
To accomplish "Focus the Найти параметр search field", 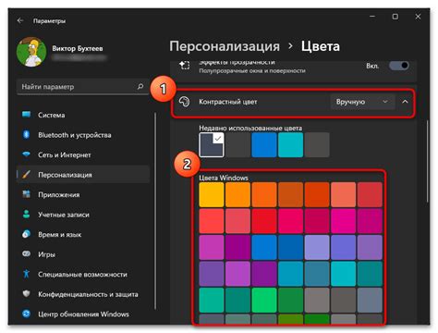I will click(82, 87).
